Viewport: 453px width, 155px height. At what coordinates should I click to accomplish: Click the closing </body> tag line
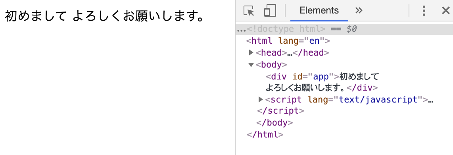[274, 123]
